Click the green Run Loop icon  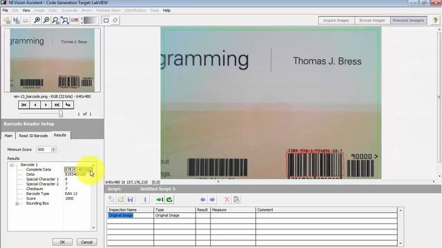tap(169, 199)
